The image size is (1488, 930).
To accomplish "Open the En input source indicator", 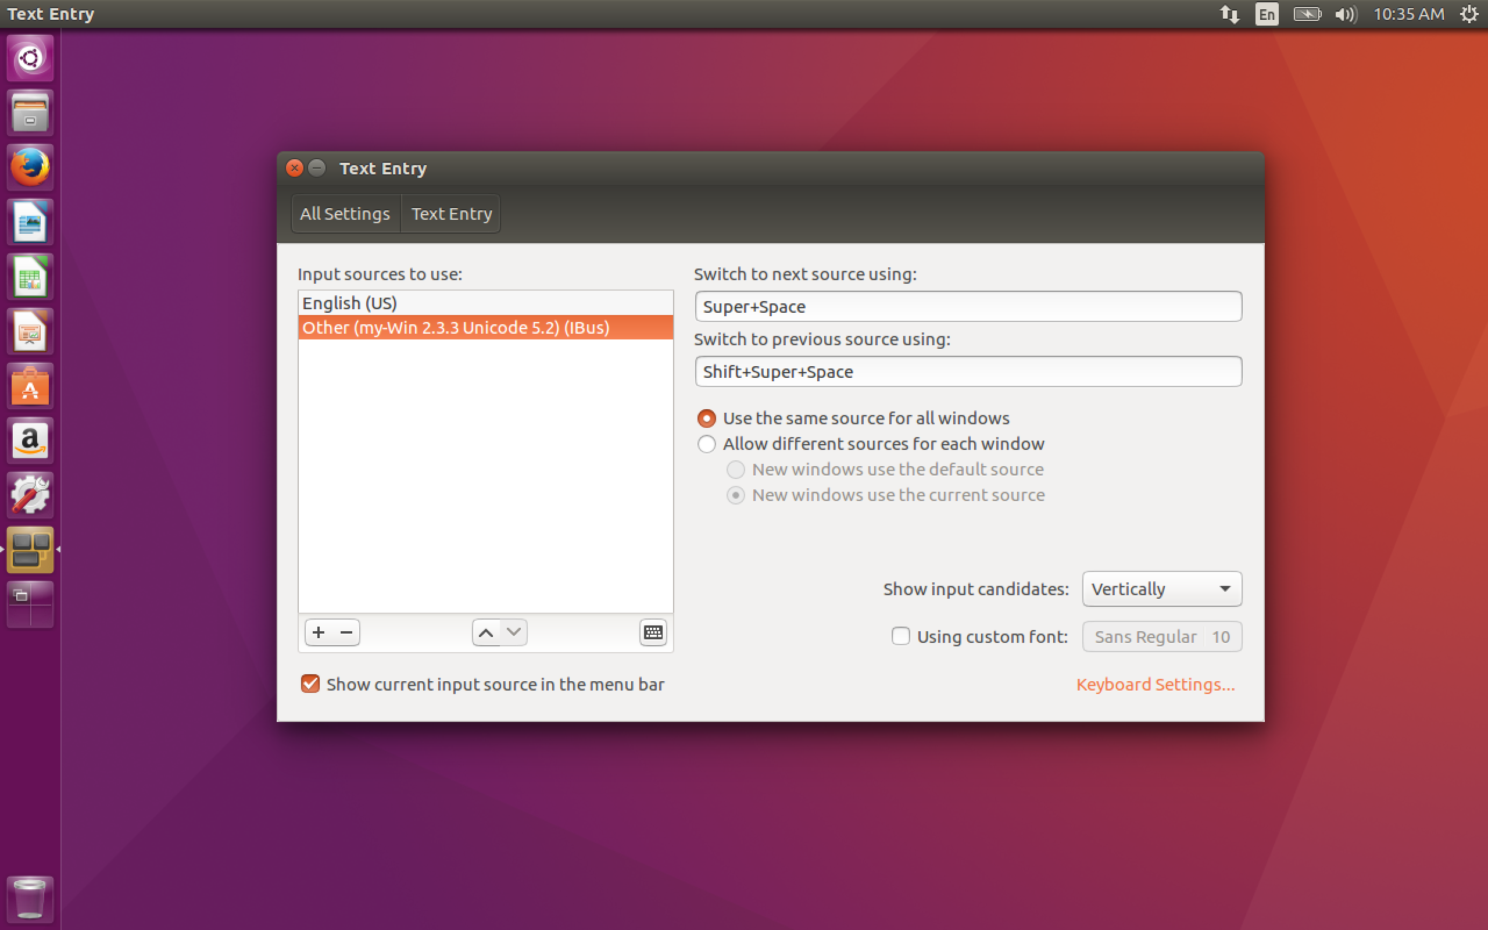I will pos(1267,14).
